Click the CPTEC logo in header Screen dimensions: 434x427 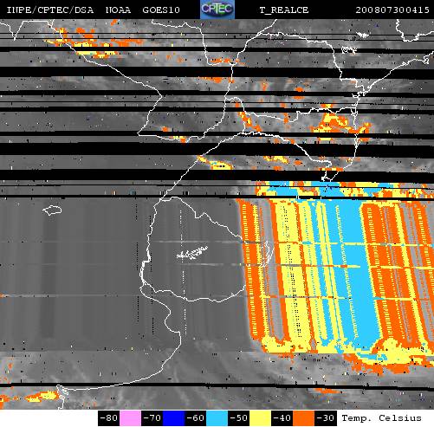click(x=217, y=10)
